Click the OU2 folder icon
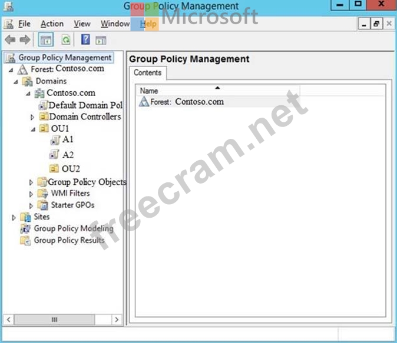This screenshot has height=343, width=397. tap(54, 168)
